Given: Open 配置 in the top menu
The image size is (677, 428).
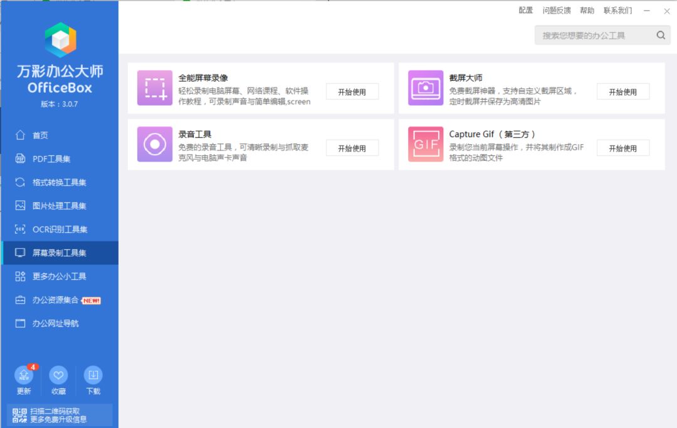Looking at the screenshot, I should [525, 11].
